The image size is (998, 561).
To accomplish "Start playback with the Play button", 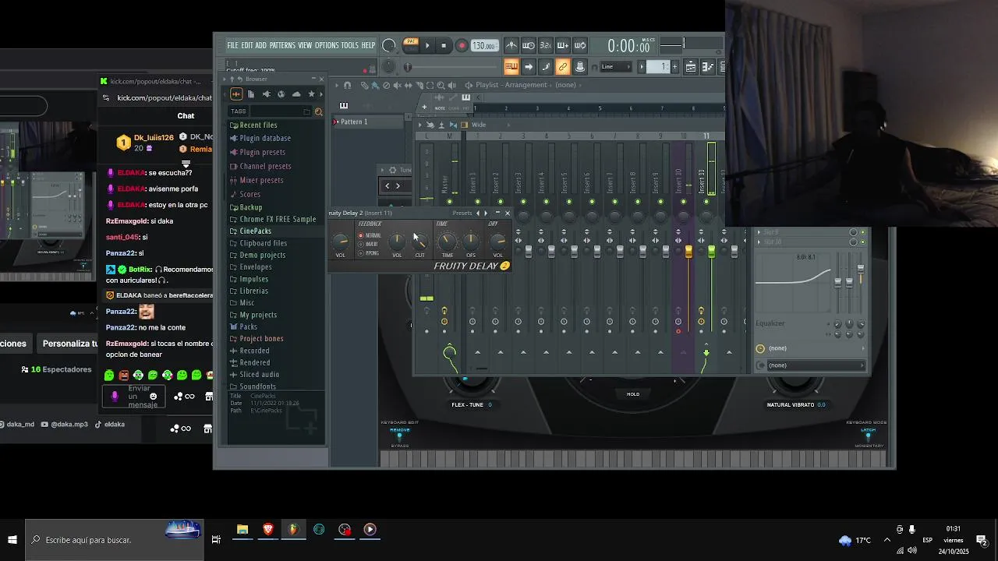I will (427, 46).
